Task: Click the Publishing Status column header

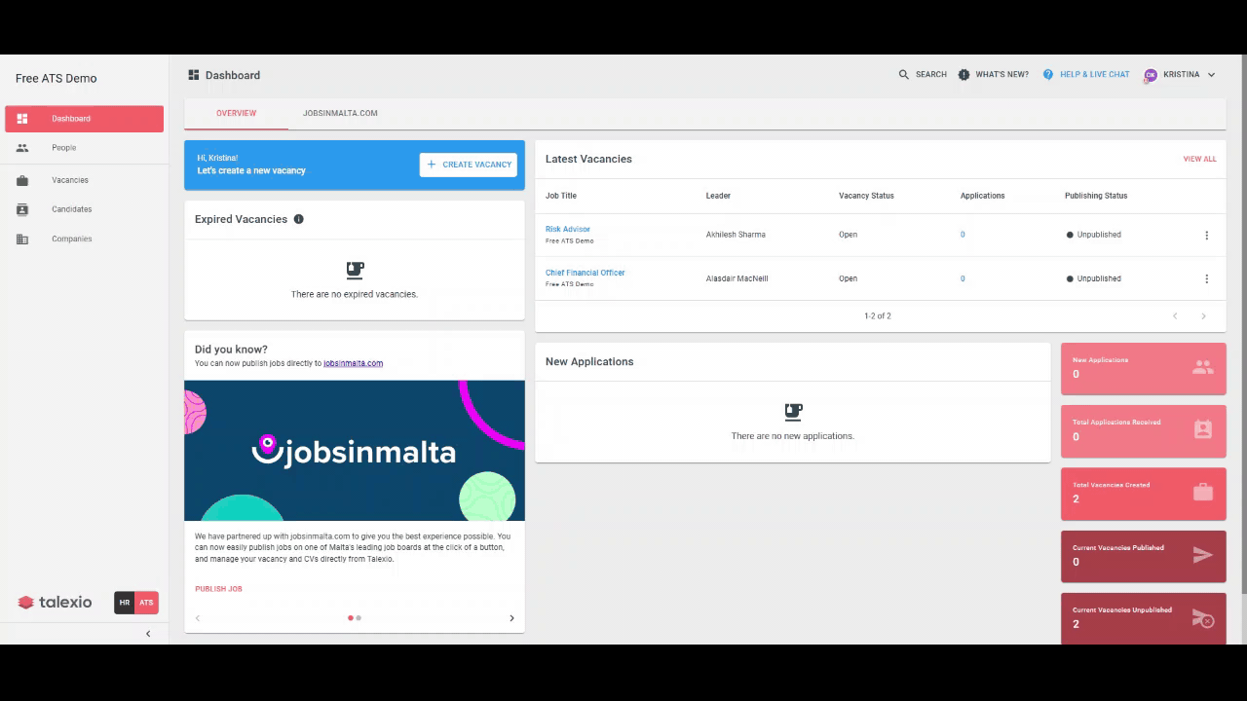Action: [x=1096, y=196]
